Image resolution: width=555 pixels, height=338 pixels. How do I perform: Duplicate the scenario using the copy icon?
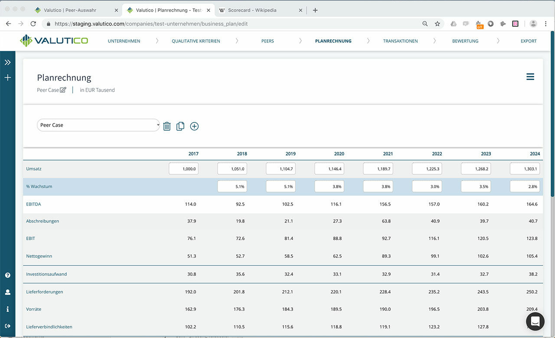tap(180, 126)
